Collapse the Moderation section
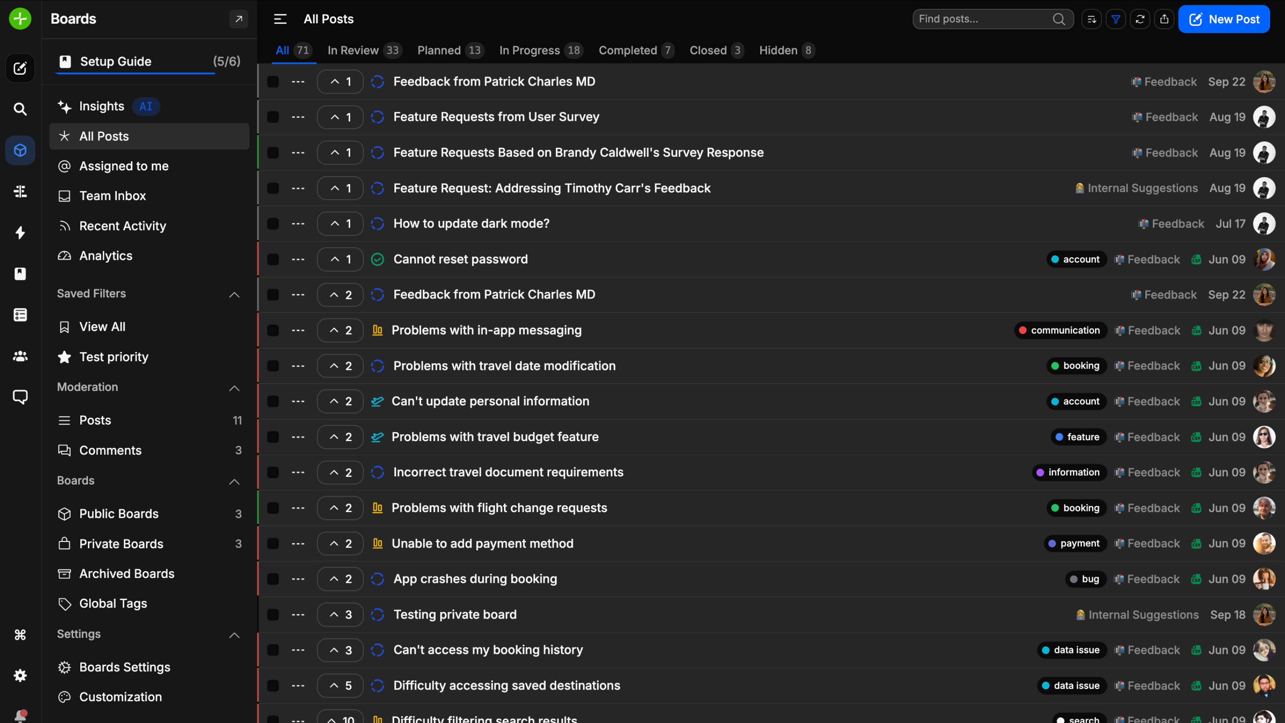 [234, 389]
